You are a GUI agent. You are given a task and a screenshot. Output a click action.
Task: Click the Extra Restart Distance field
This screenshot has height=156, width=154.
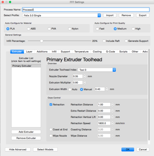click(104, 111)
